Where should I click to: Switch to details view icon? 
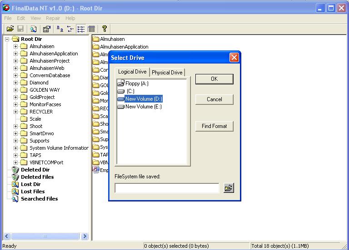point(91,29)
